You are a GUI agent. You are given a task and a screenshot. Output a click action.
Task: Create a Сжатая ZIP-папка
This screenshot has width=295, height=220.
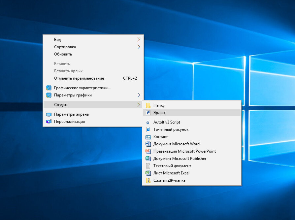click(x=192, y=180)
